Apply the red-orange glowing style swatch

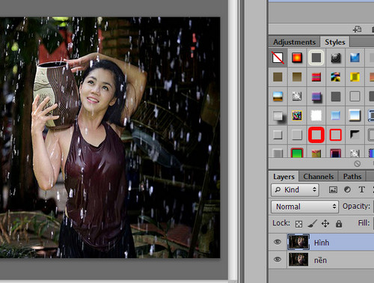click(297, 58)
